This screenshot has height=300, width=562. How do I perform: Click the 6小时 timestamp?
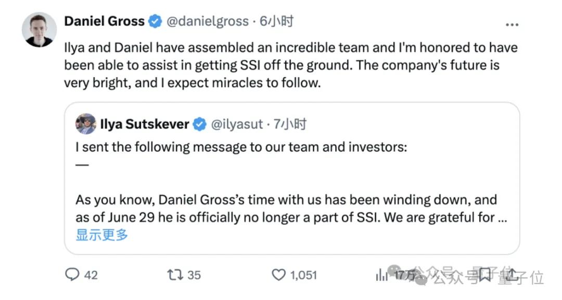point(276,21)
